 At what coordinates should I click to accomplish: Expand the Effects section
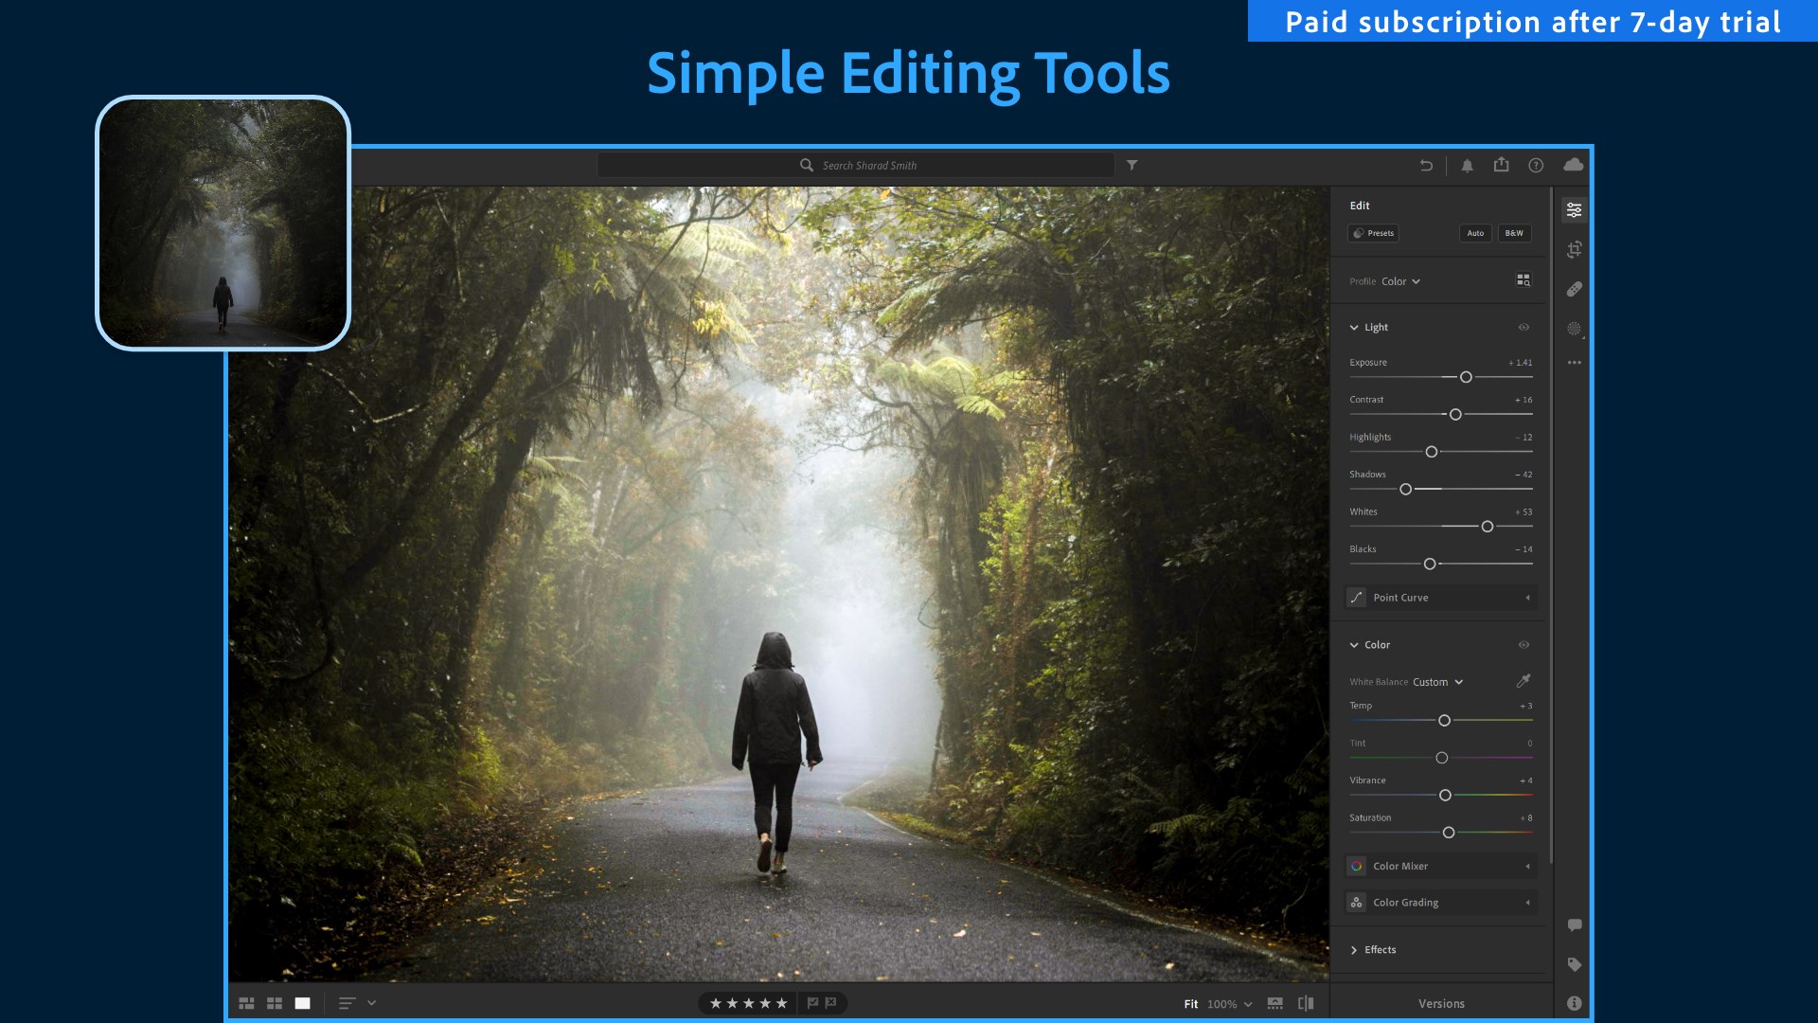(1380, 950)
